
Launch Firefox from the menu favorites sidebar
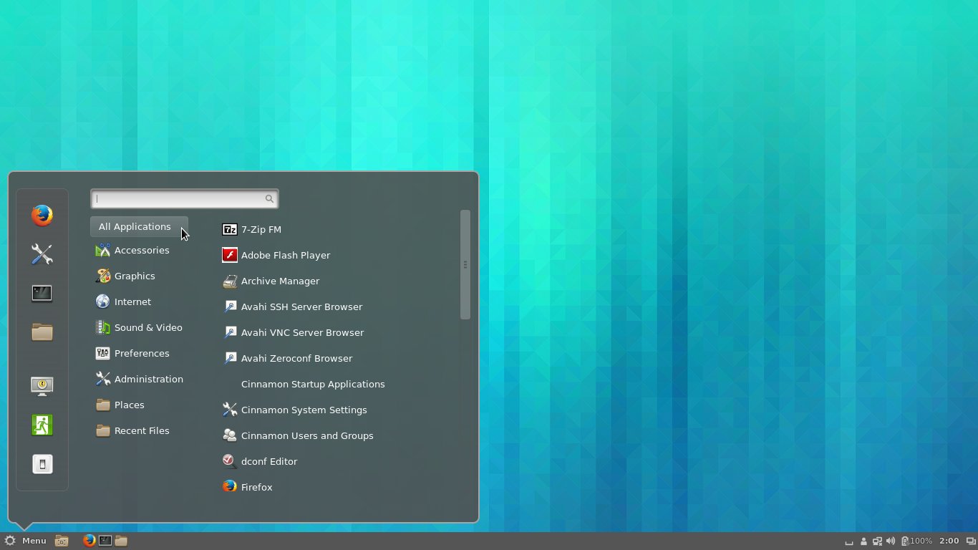click(x=42, y=215)
